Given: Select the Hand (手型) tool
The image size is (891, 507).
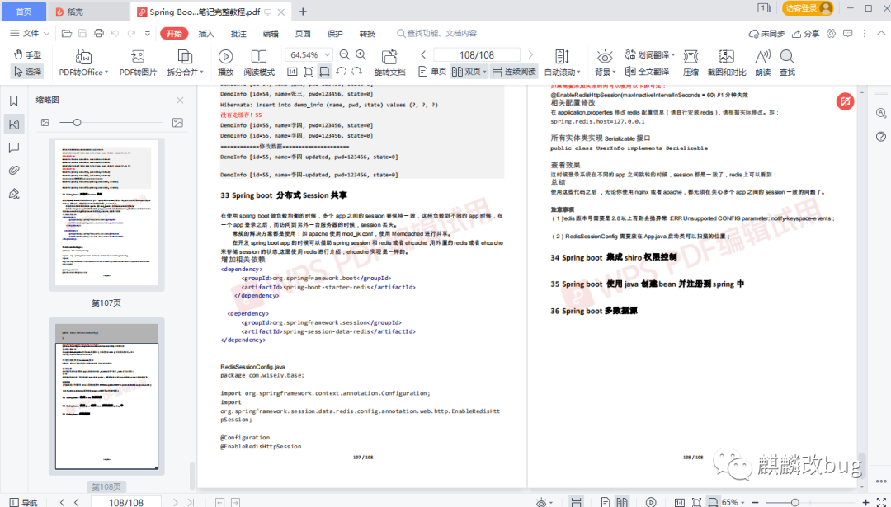Looking at the screenshot, I should pos(27,54).
